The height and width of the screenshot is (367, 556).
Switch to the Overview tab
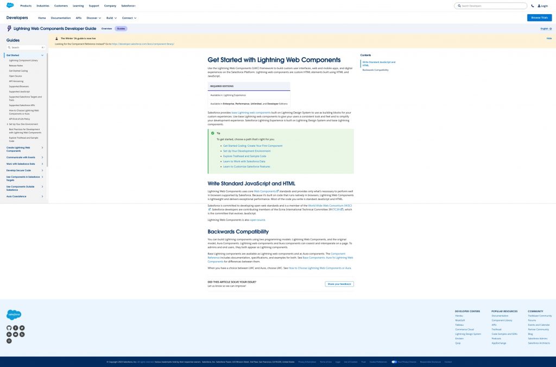tap(107, 29)
